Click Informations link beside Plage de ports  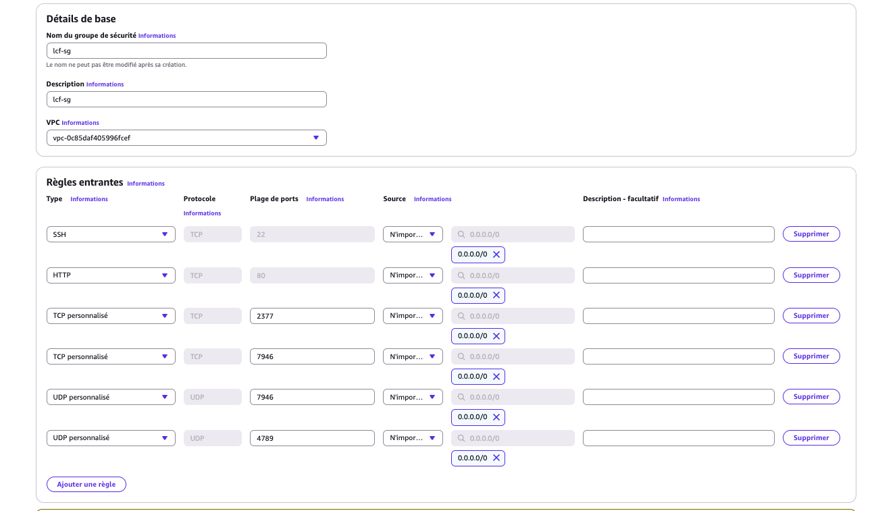tap(325, 199)
